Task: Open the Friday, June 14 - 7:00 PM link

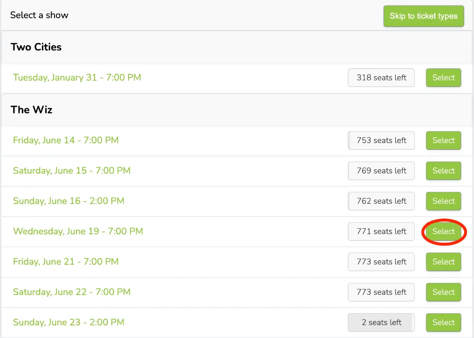Action: 66,140
